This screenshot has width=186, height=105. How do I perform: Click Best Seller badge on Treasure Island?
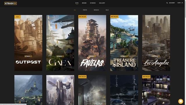[x=114, y=17]
